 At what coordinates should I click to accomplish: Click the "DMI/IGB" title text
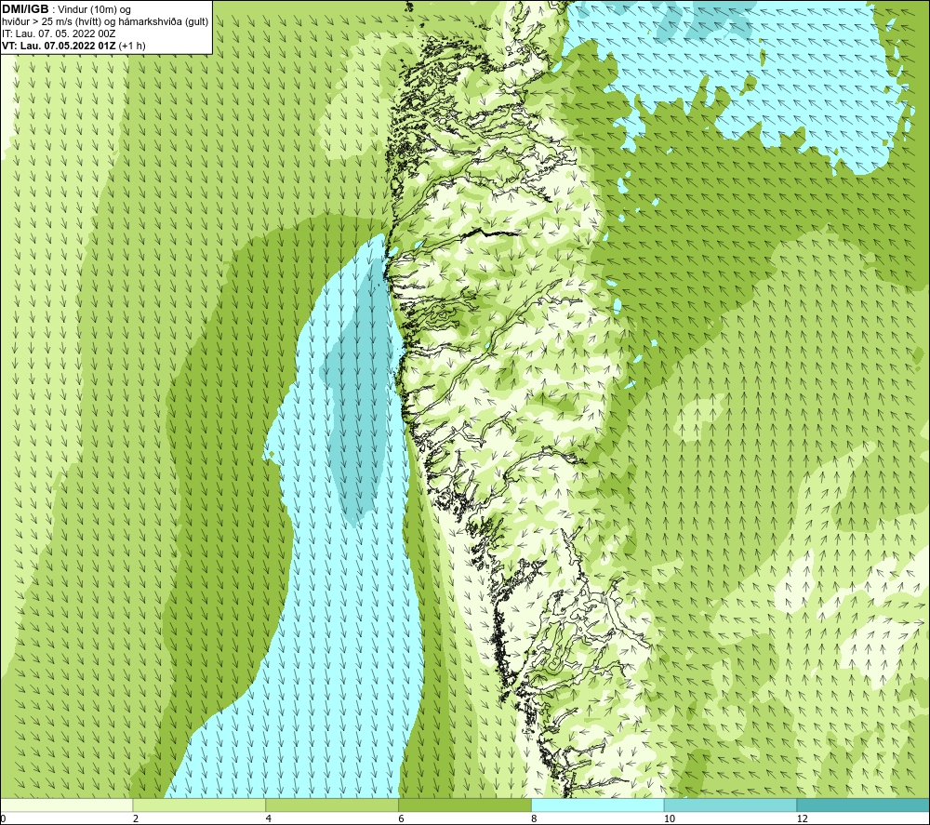coord(25,9)
